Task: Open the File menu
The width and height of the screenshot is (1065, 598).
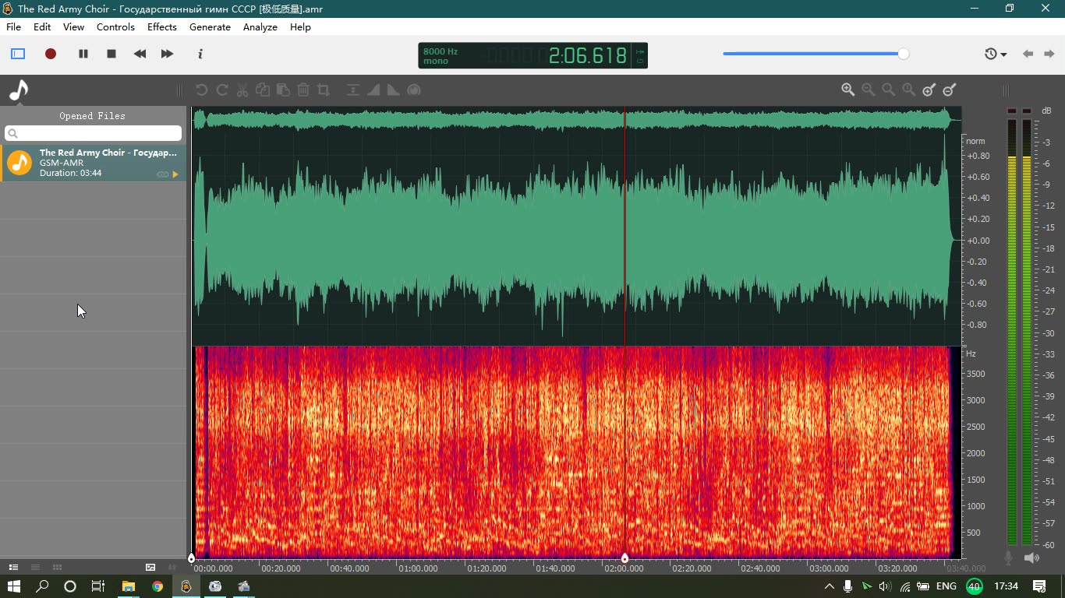Action: tap(13, 26)
